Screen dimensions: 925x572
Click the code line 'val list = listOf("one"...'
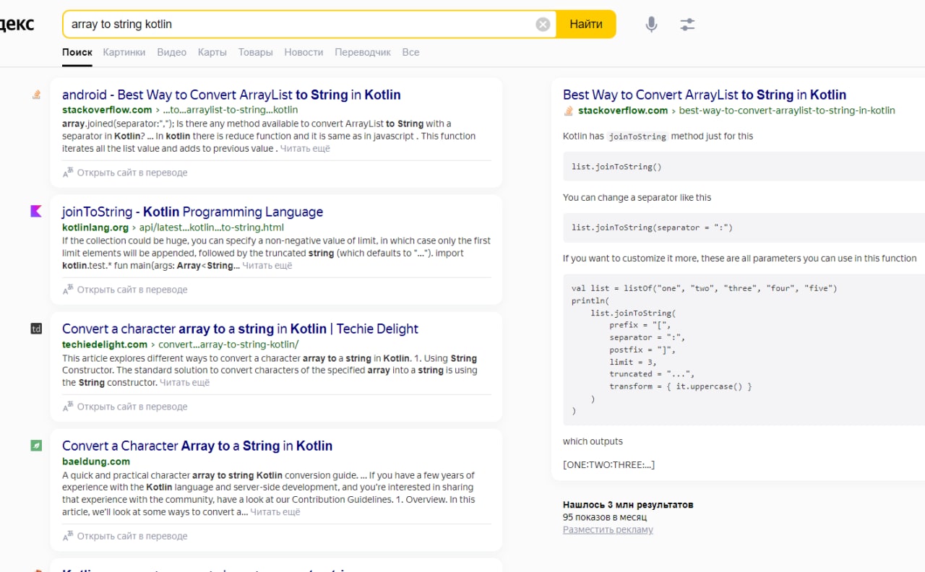(x=704, y=288)
